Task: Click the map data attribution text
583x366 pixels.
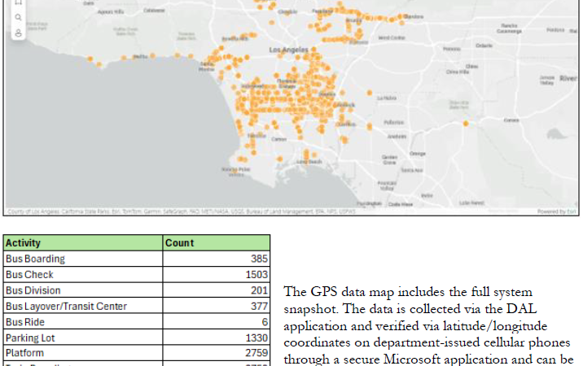Action: click(x=163, y=211)
